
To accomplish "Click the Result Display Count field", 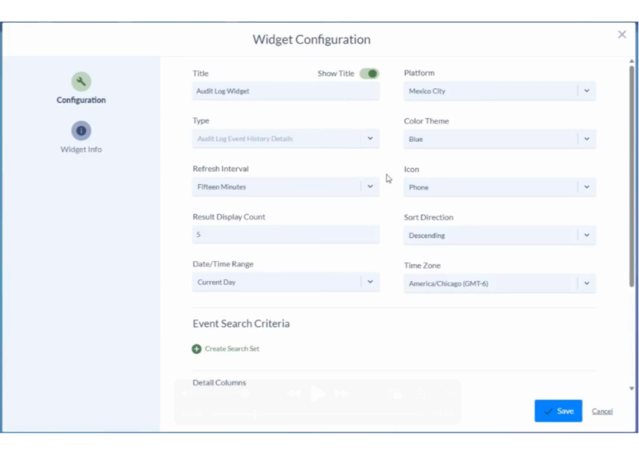I will 285,235.
